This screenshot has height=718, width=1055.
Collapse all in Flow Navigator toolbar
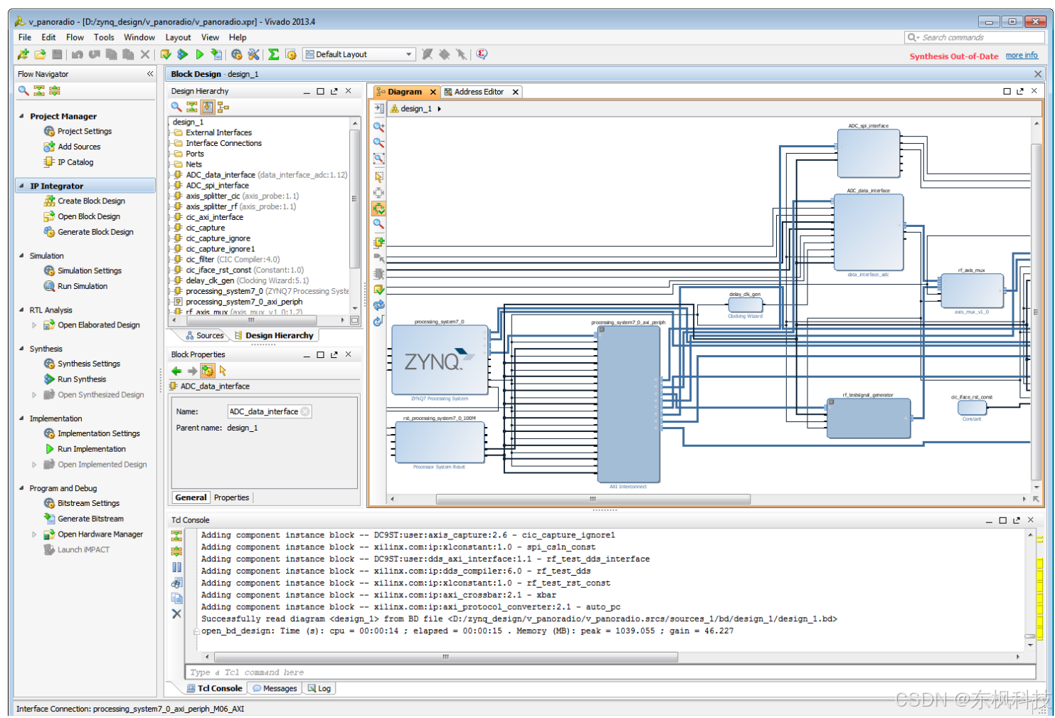[39, 90]
